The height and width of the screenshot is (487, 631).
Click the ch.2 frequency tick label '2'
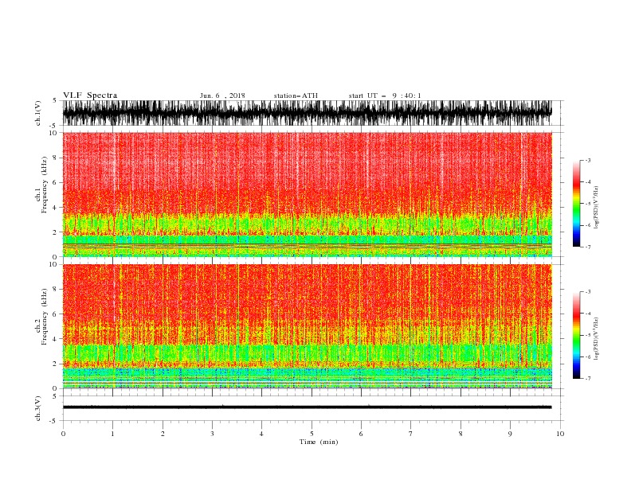point(55,364)
